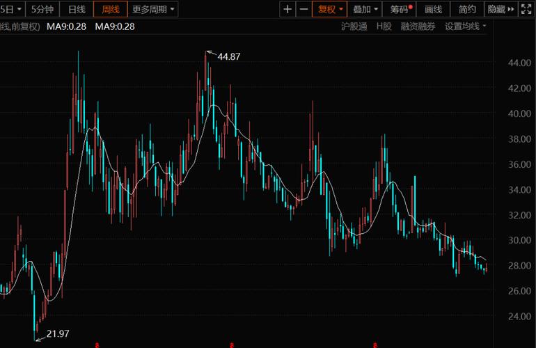The image size is (536, 348).
Task: Click the 融资融券 margin trading button
Action: click(x=418, y=26)
